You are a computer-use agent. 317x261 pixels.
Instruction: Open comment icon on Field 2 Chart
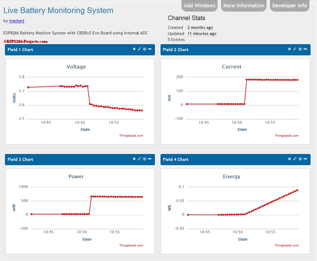tap(300, 49)
